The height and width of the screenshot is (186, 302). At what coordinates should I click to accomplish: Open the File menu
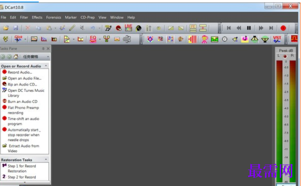coord(3,17)
